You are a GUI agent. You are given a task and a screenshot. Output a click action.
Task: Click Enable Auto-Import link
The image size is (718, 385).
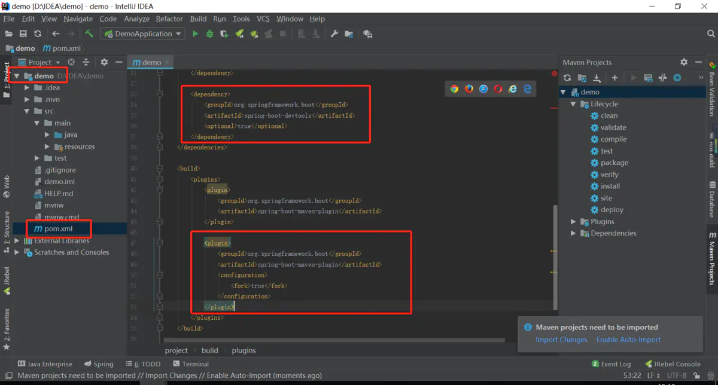coord(628,340)
